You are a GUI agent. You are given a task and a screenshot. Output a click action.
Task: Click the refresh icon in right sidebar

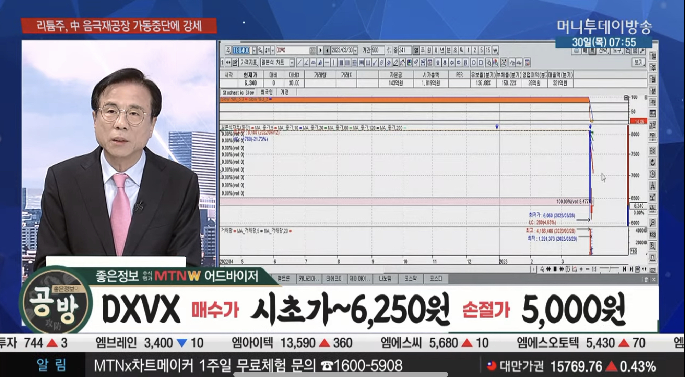(652, 162)
